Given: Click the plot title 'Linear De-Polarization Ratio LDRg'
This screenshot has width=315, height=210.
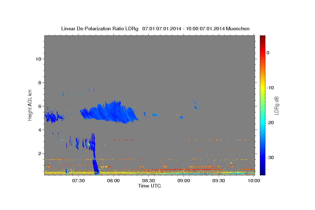Looking at the screenshot, I should pyautogui.click(x=100, y=28).
